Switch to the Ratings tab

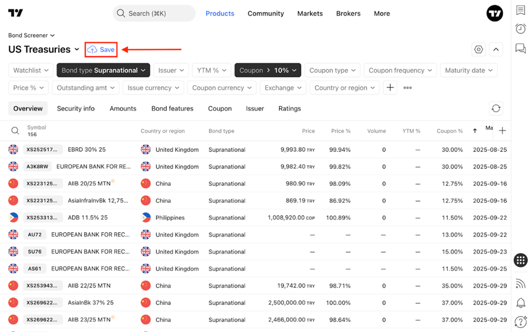click(x=290, y=109)
